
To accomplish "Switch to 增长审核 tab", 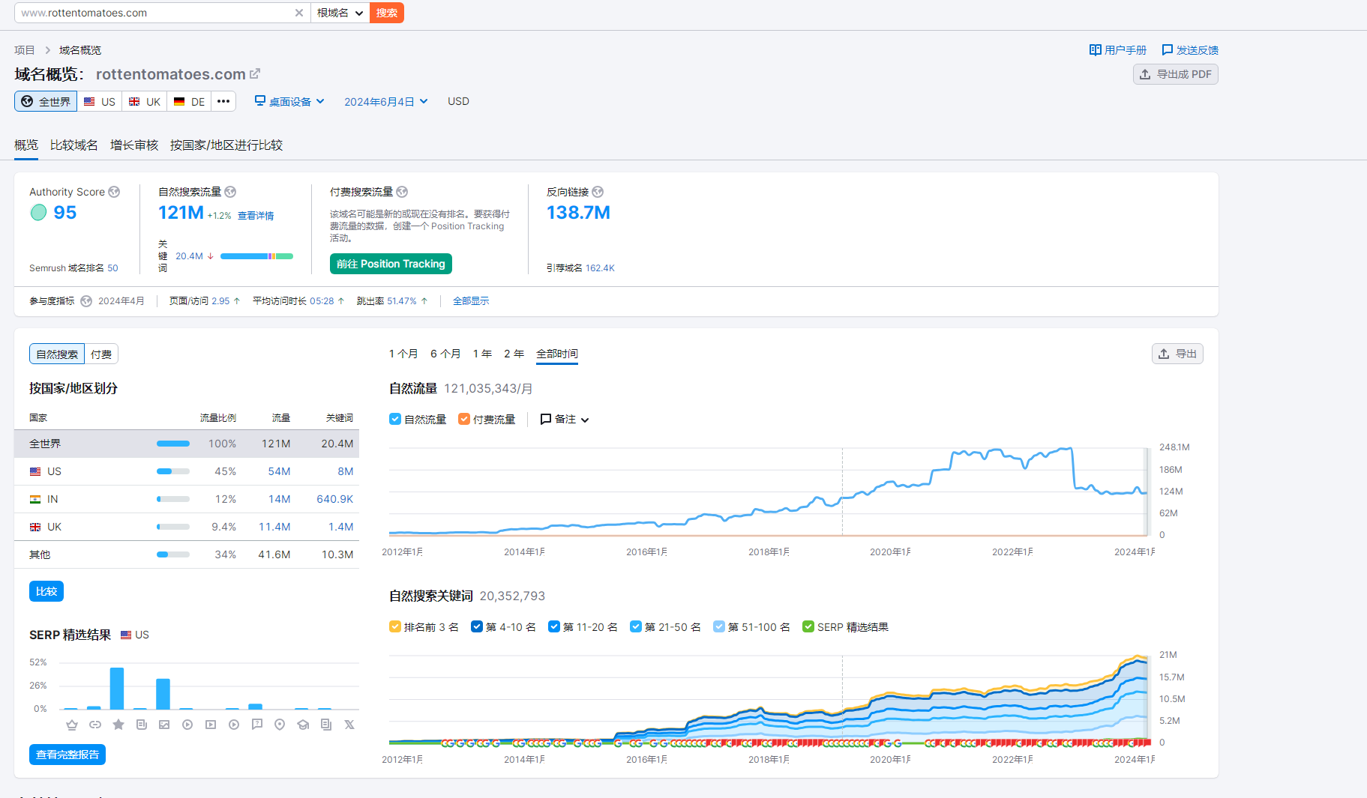I will (134, 145).
